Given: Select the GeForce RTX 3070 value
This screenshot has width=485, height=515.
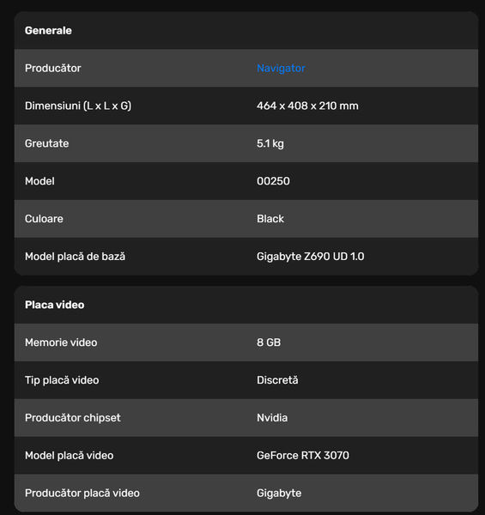Looking at the screenshot, I should coord(303,456).
